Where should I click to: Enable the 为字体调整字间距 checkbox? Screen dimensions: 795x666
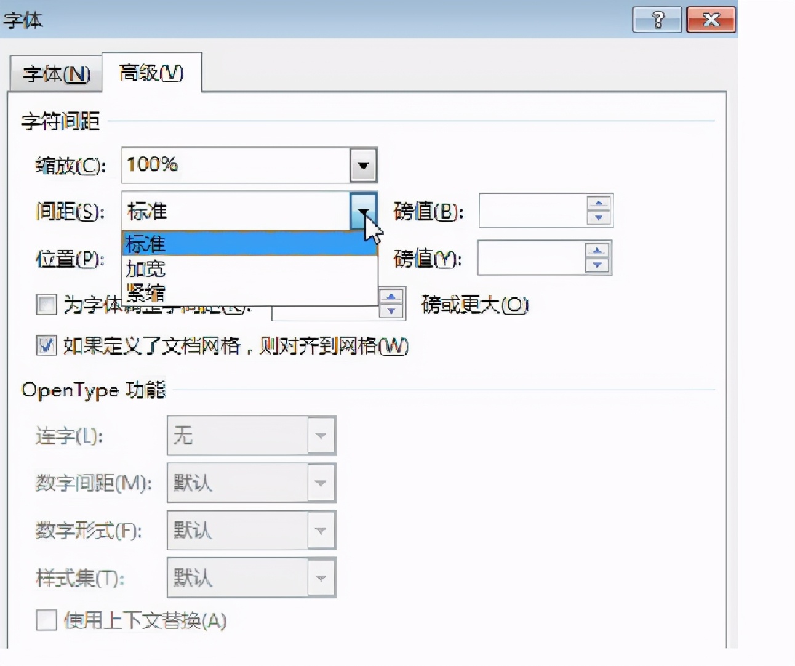point(46,305)
